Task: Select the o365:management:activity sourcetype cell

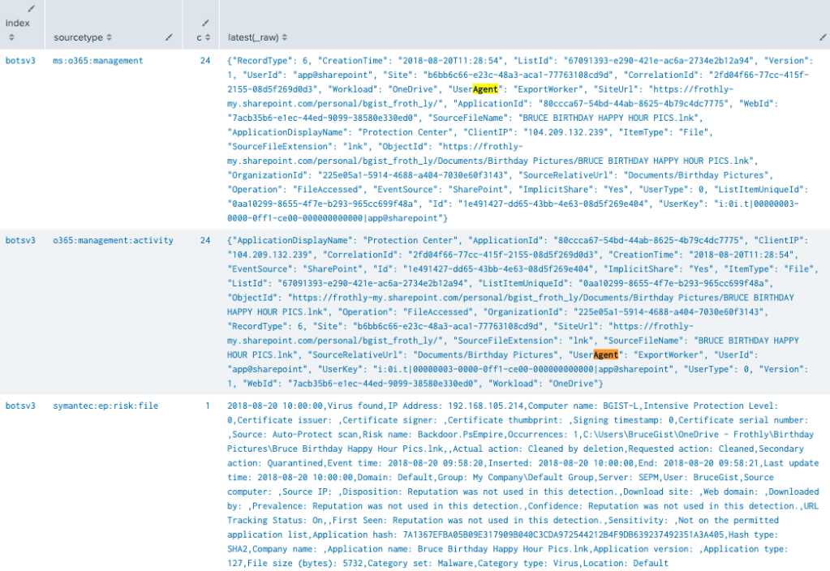Action: pos(103,241)
